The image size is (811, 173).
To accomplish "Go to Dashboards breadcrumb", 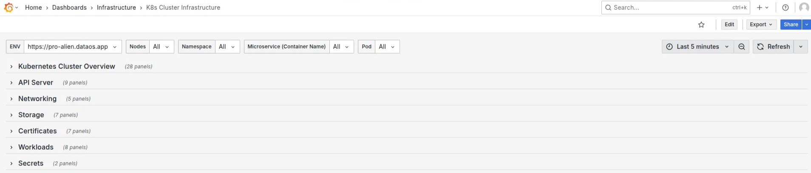I will coord(69,8).
